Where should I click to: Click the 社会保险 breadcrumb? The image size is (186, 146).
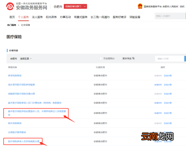[x=26, y=25]
